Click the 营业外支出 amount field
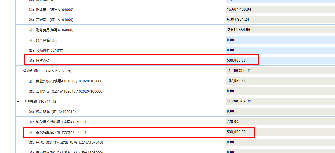The image size is (335, 153). click(280, 91)
